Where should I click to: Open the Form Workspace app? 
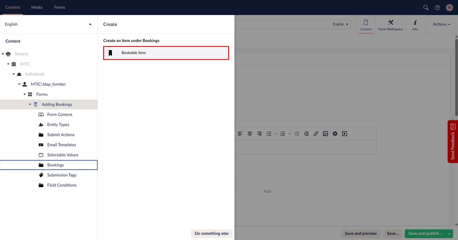pyautogui.click(x=390, y=25)
